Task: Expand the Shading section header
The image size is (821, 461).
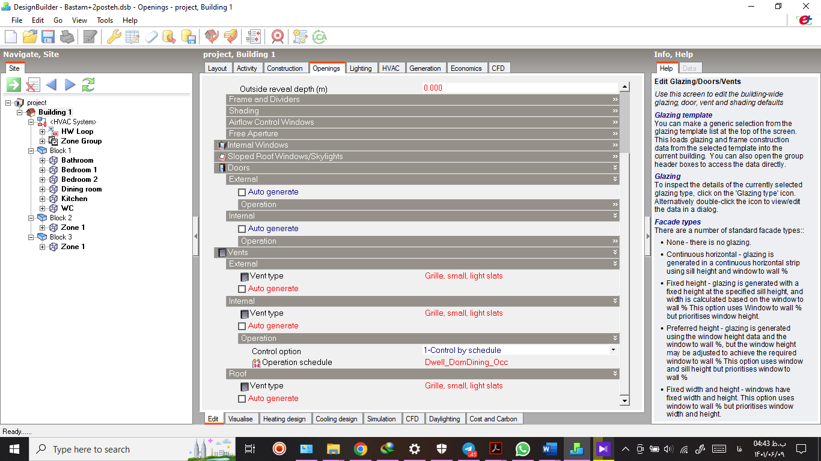Action: click(x=423, y=111)
